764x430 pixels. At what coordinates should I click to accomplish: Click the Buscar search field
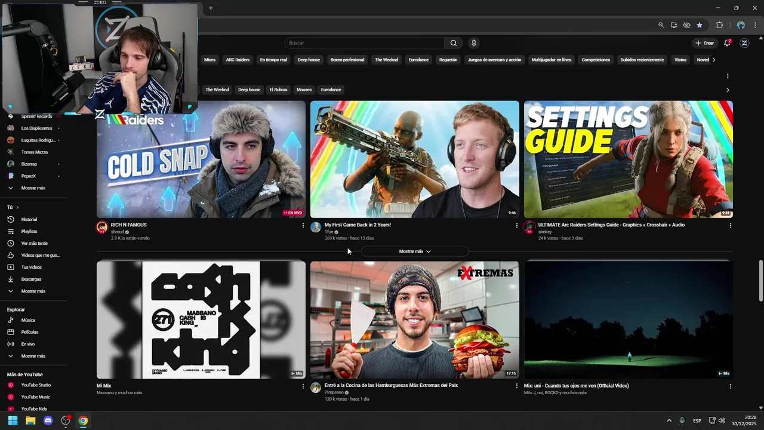364,43
